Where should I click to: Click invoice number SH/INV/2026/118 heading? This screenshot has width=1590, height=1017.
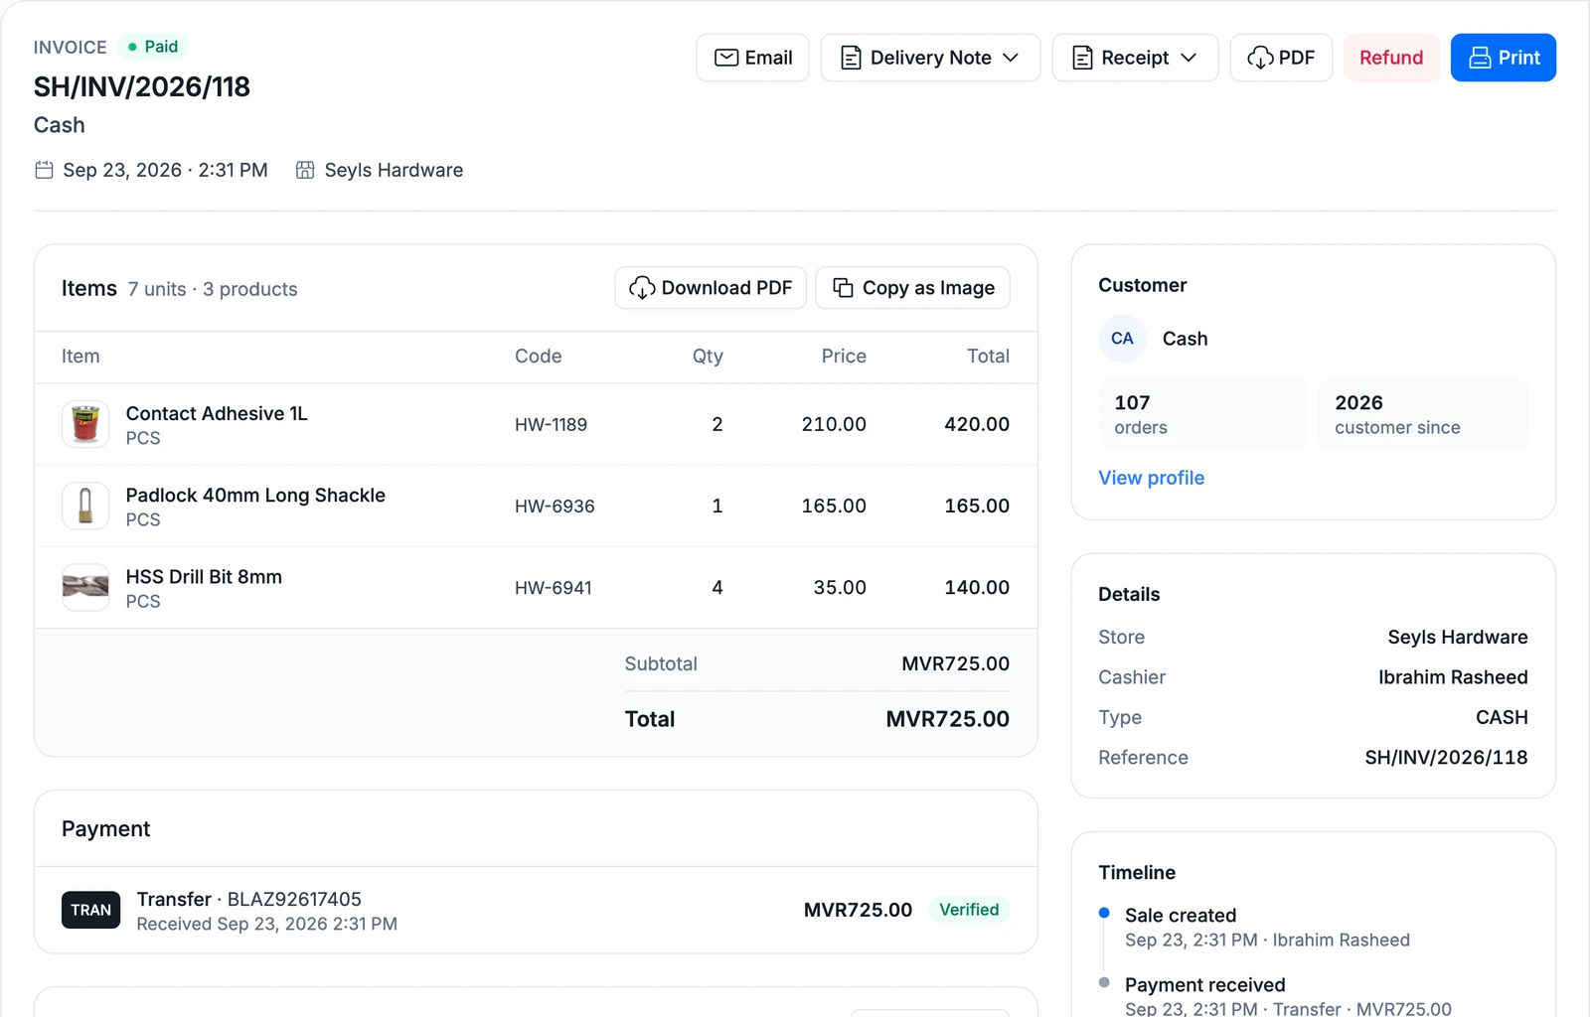[142, 86]
